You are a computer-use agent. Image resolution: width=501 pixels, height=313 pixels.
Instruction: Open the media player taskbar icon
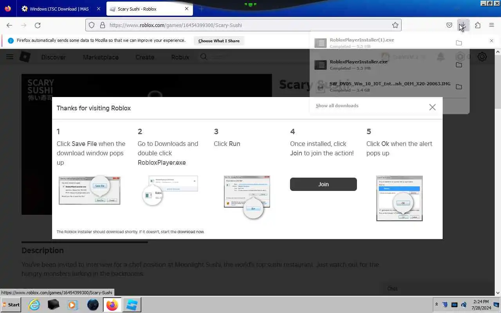tap(72, 305)
